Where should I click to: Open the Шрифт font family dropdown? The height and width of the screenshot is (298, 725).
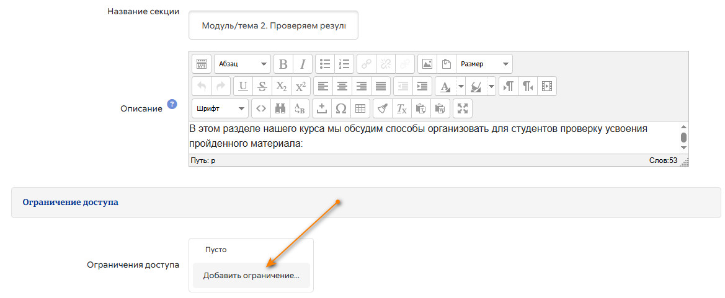click(x=220, y=108)
